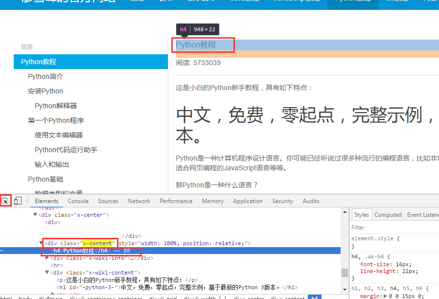
Task: Open the Console panel in DevTools
Action: (78, 201)
